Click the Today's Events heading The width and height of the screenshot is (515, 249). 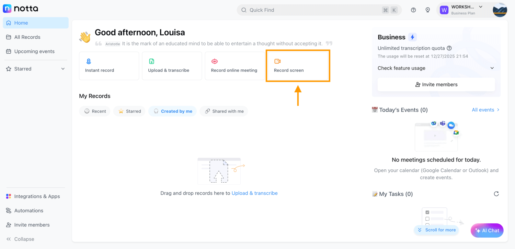coord(400,110)
